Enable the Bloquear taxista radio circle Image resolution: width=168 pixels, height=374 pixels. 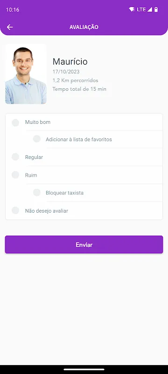[x=37, y=192]
